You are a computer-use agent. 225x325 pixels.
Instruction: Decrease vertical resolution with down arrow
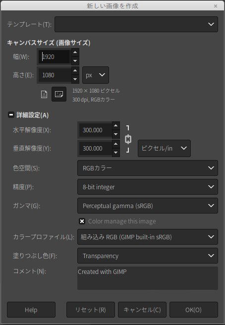point(115,153)
